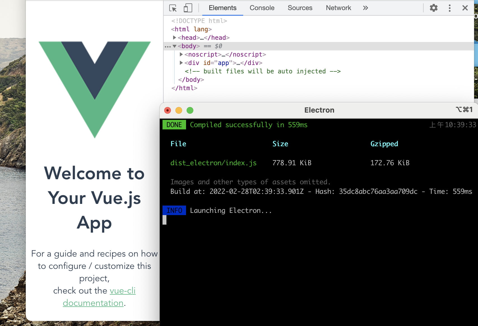Click the File column header
The image size is (478, 326).
pyautogui.click(x=178, y=144)
